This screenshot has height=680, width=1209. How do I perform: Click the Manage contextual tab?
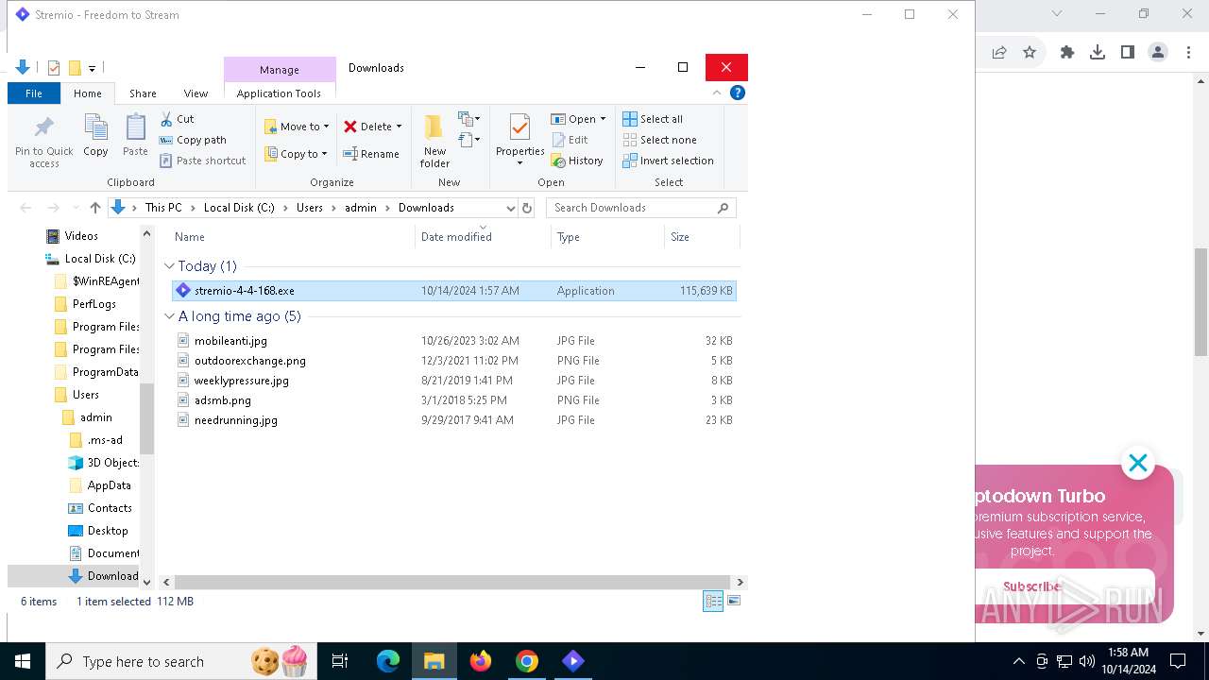280,70
